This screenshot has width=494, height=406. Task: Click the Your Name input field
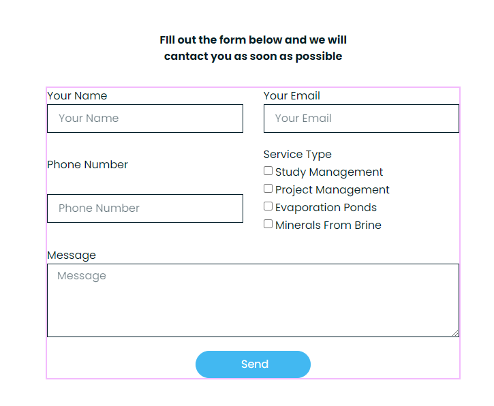(144, 119)
